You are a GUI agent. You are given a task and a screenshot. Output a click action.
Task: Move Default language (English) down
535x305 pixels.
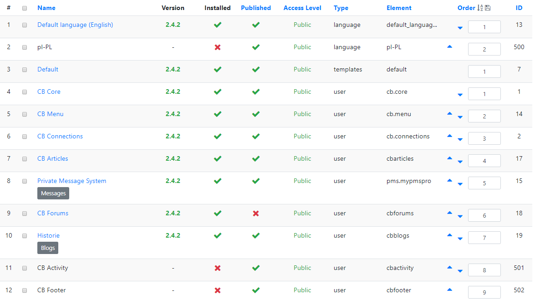pyautogui.click(x=460, y=28)
